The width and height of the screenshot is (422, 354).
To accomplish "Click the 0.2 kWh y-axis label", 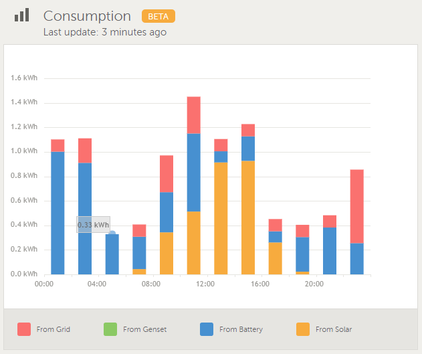I will [x=24, y=249].
